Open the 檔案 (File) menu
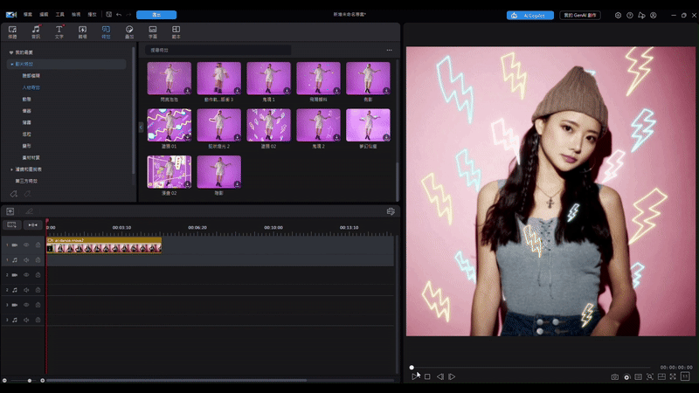This screenshot has height=393, width=699. pyautogui.click(x=29, y=15)
